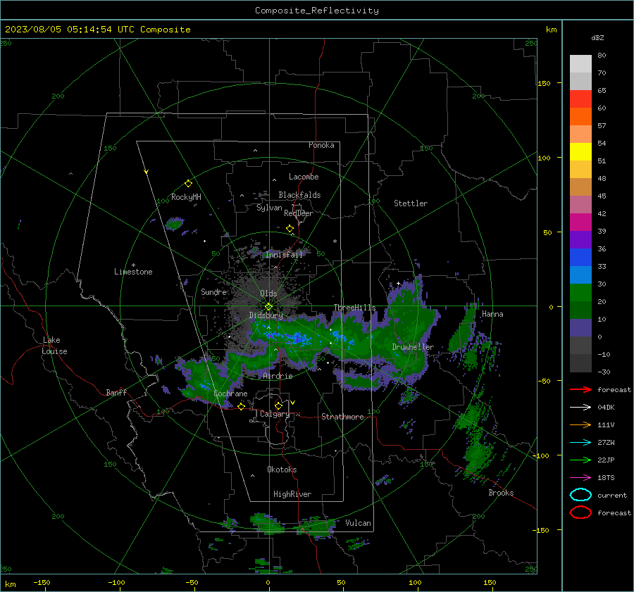Image resolution: width=634 pixels, height=592 pixels.
Task: Click the Ponoka place label
Action: [x=321, y=145]
